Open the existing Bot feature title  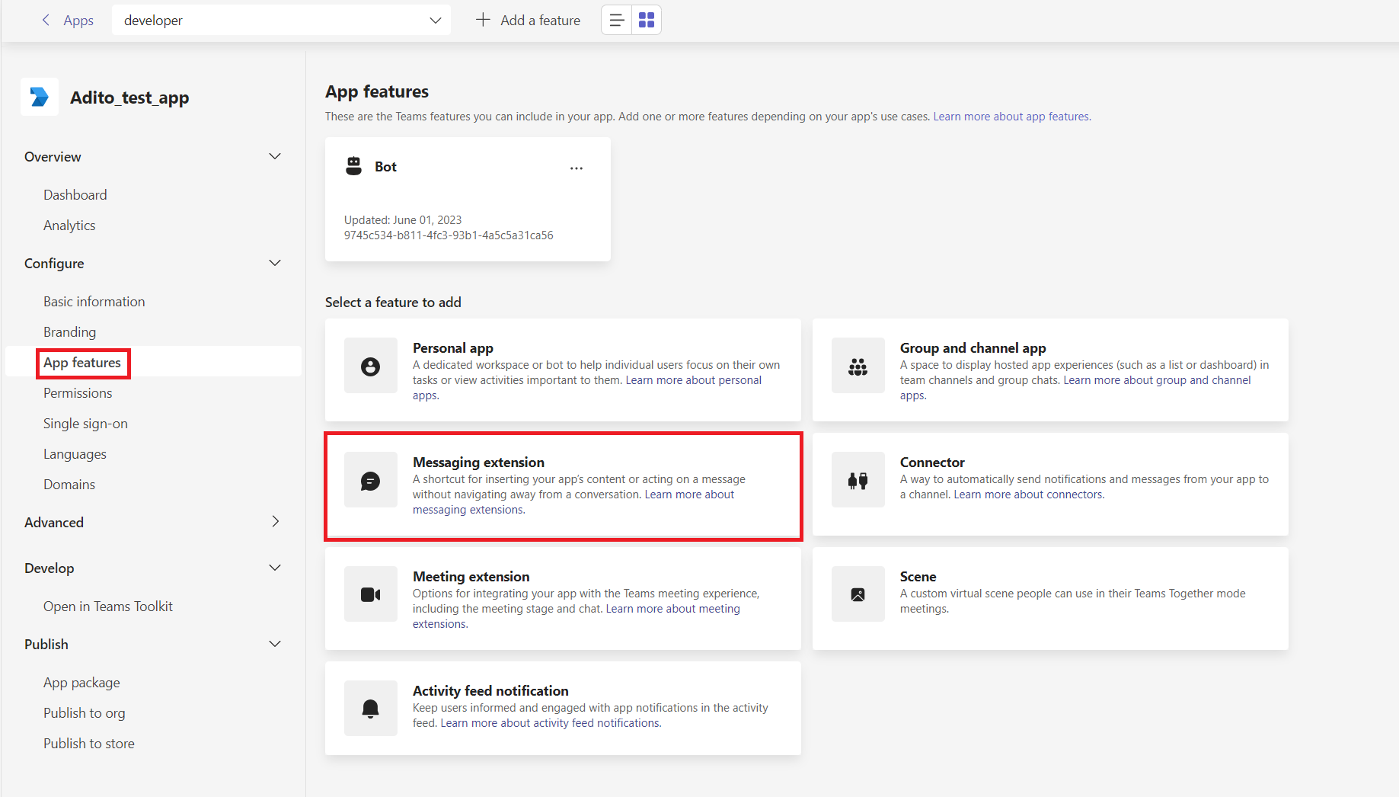(385, 167)
